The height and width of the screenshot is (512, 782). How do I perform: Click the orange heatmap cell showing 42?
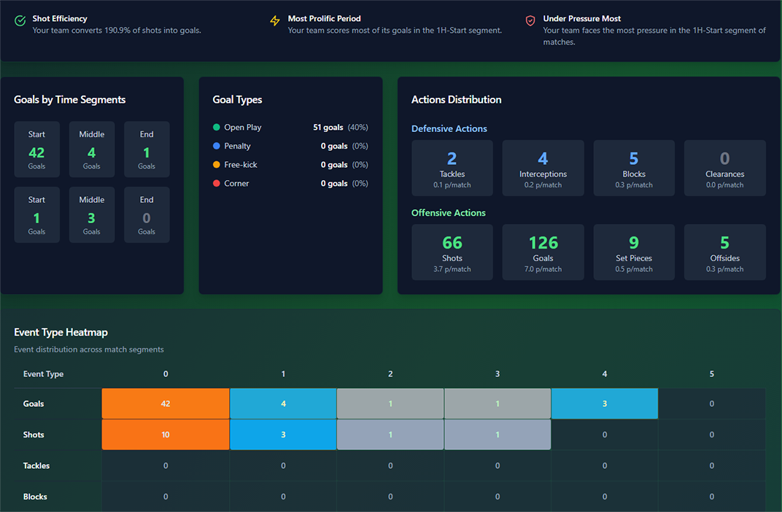[165, 403]
